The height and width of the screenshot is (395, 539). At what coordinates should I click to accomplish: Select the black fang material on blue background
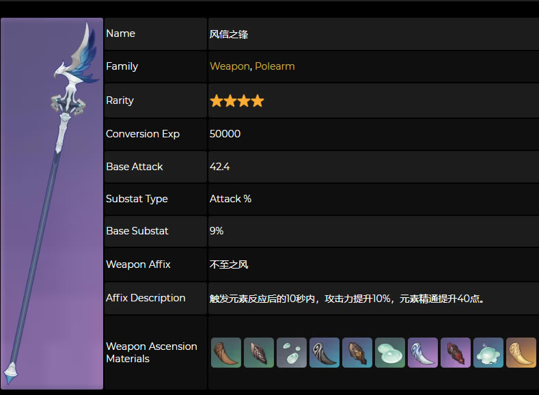point(324,353)
